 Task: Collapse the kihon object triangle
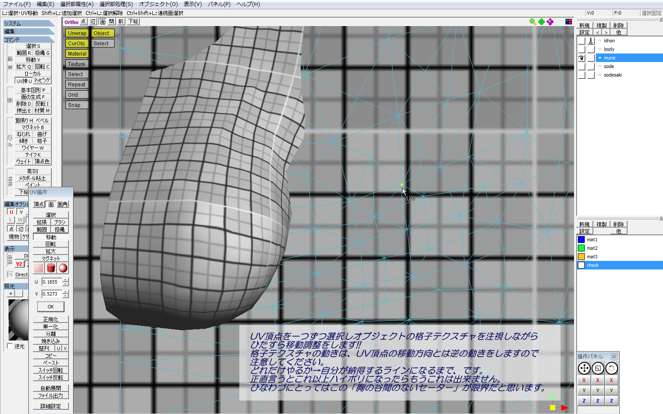click(x=600, y=41)
